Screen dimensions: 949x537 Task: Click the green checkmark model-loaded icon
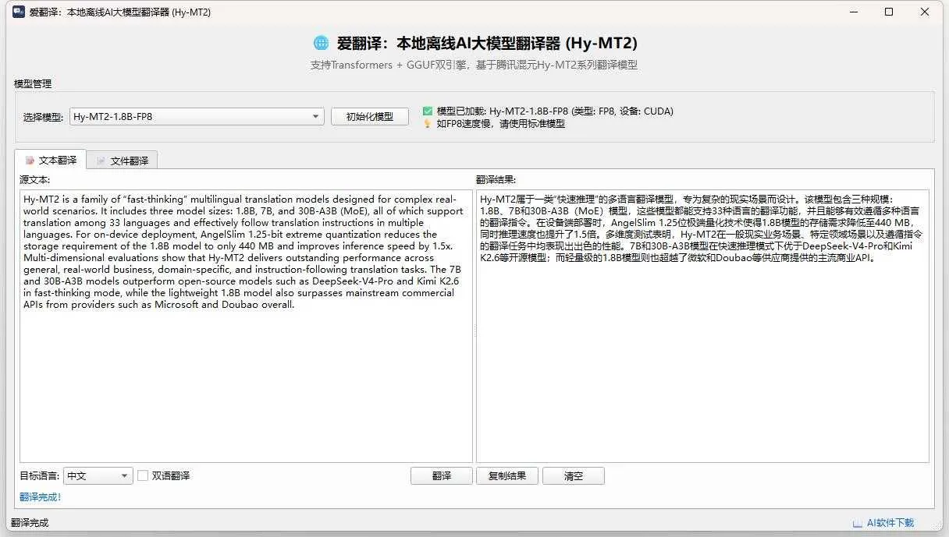click(x=427, y=111)
